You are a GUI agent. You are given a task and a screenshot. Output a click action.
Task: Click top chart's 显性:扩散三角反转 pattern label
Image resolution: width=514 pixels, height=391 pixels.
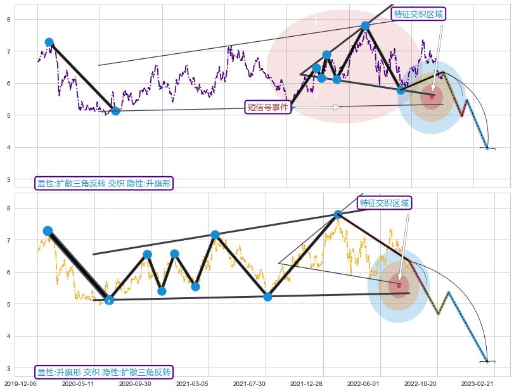pos(104,183)
